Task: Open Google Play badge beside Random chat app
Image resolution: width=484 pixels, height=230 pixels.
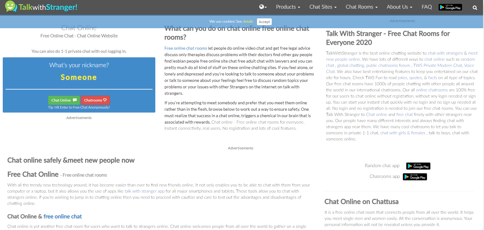Action: [418, 166]
